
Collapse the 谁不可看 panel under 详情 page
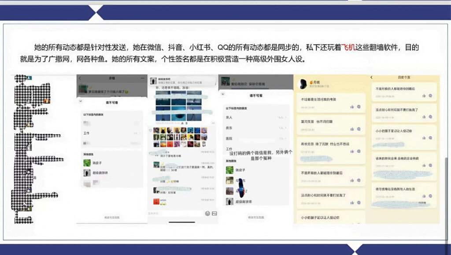(x=80, y=102)
